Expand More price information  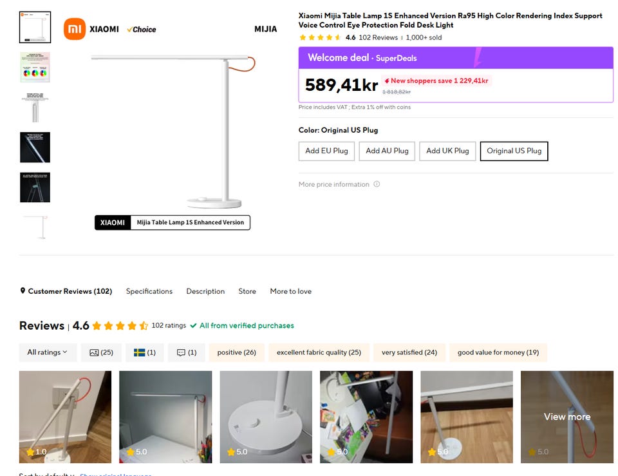click(334, 184)
